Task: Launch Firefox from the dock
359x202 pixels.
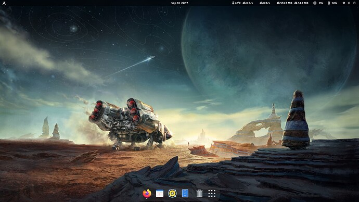Action: tap(147, 194)
